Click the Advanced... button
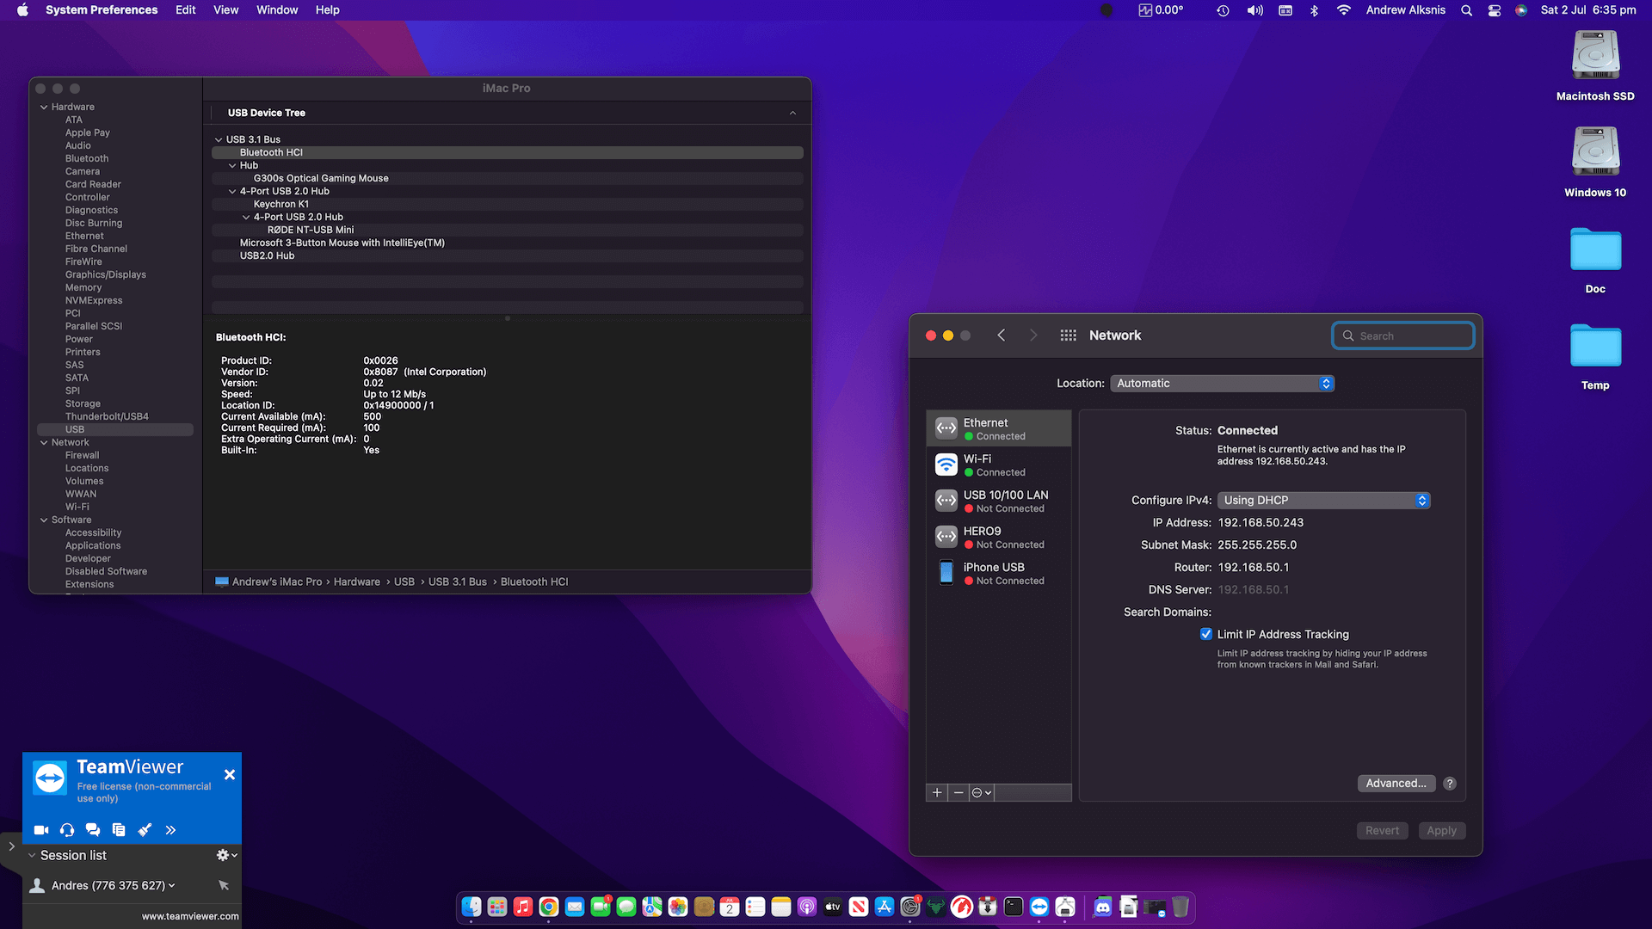Screen dimensions: 1652x929 click(1396, 784)
